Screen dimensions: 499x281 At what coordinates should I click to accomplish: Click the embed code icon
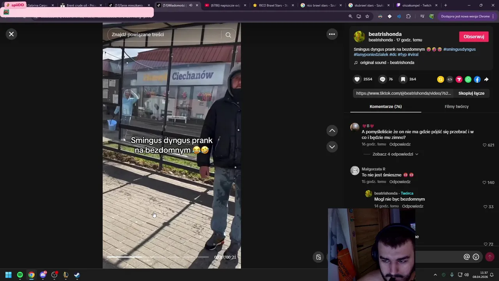450,79
